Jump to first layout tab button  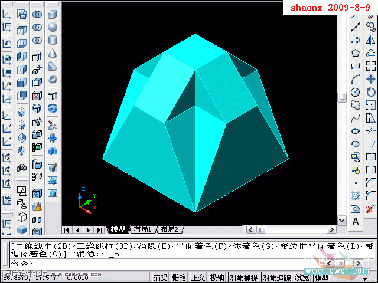click(67, 230)
